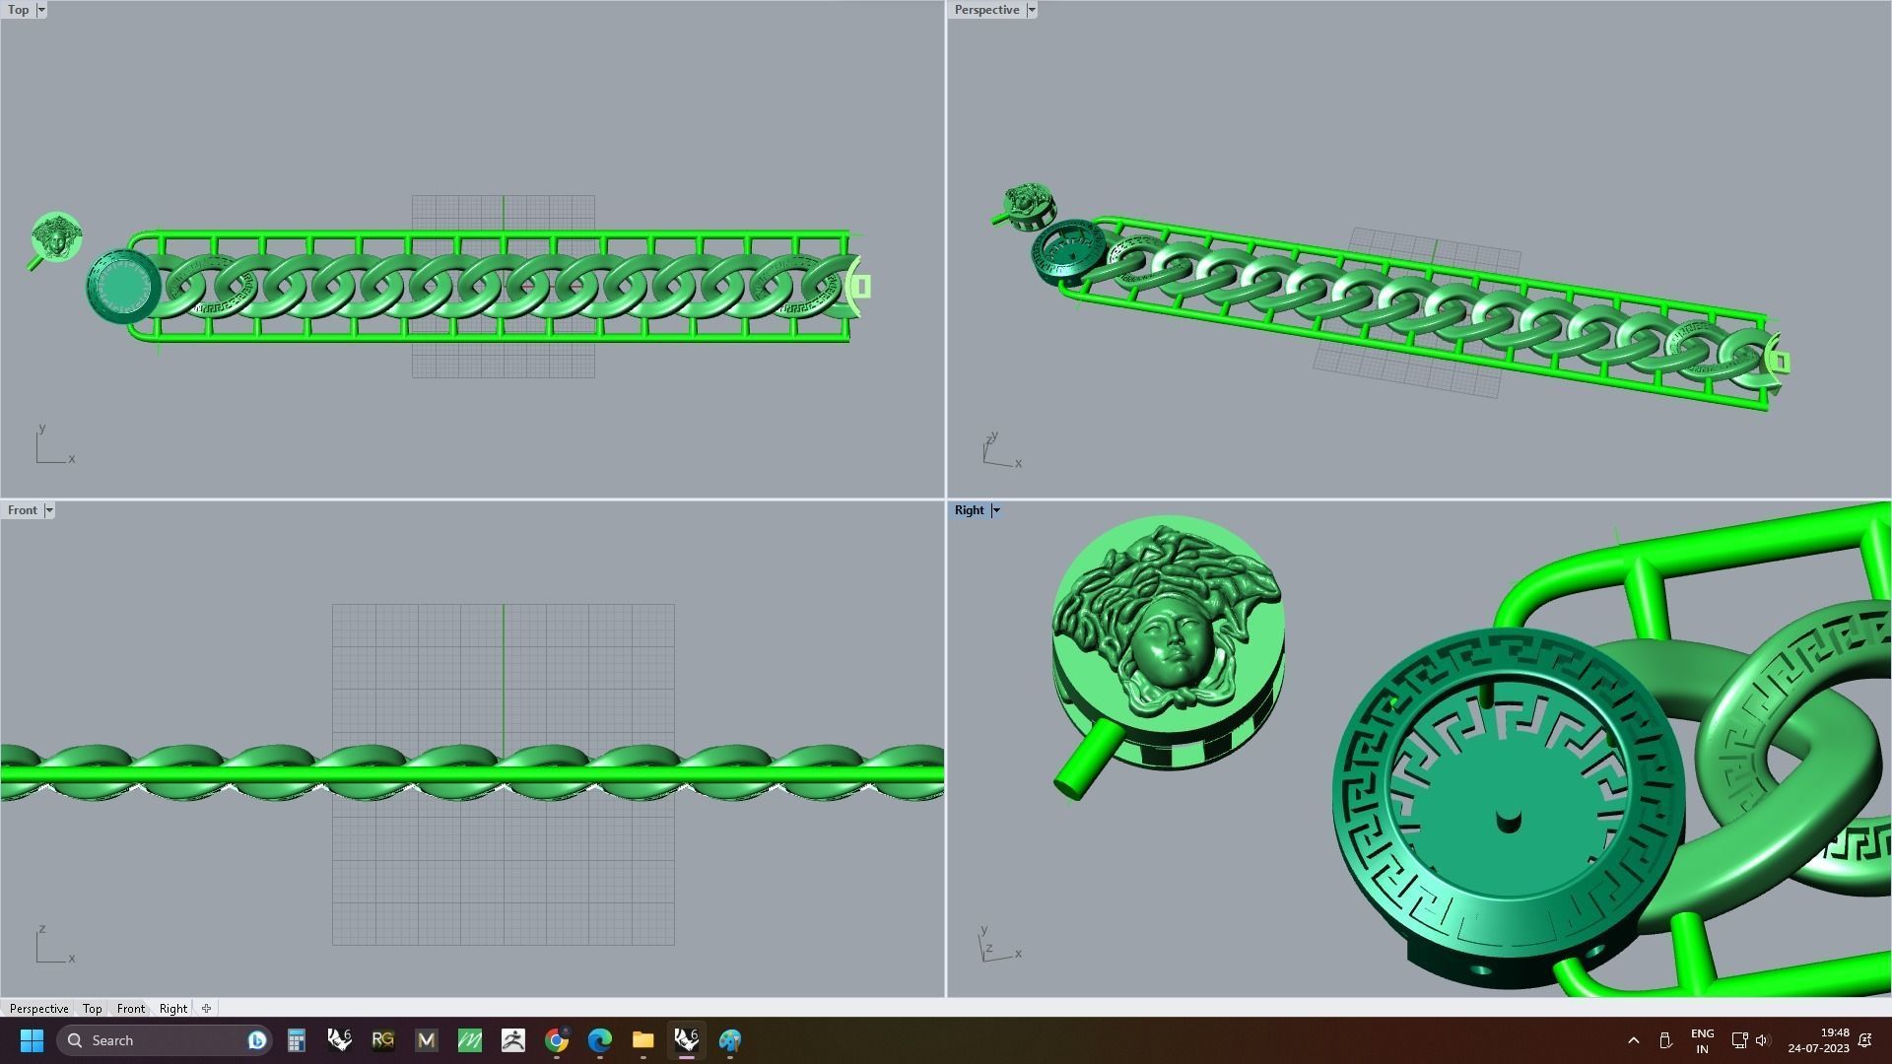This screenshot has height=1064, width=1892.
Task: Open Microsoft Edge from the taskbar
Action: coord(600,1040)
